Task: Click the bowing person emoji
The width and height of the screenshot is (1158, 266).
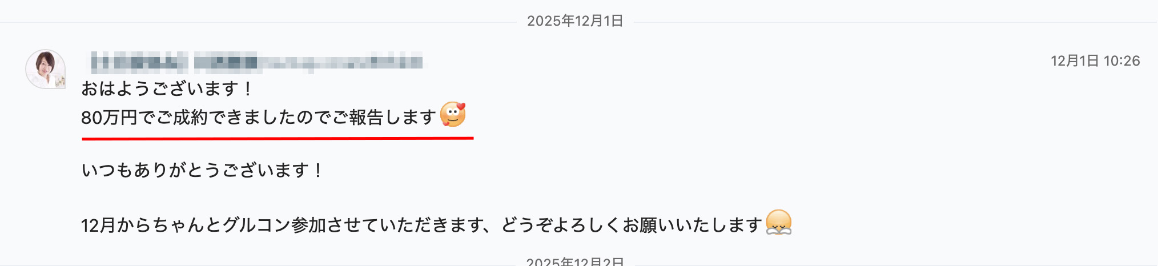Action: coord(778,223)
